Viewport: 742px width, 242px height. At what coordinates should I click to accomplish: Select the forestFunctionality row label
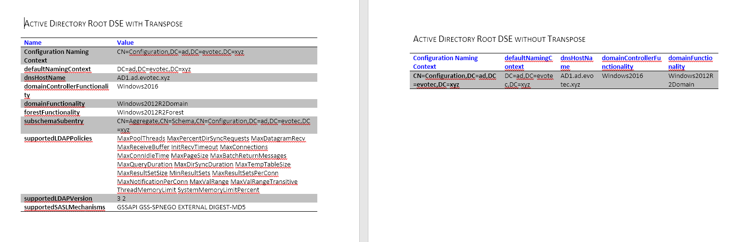52,112
